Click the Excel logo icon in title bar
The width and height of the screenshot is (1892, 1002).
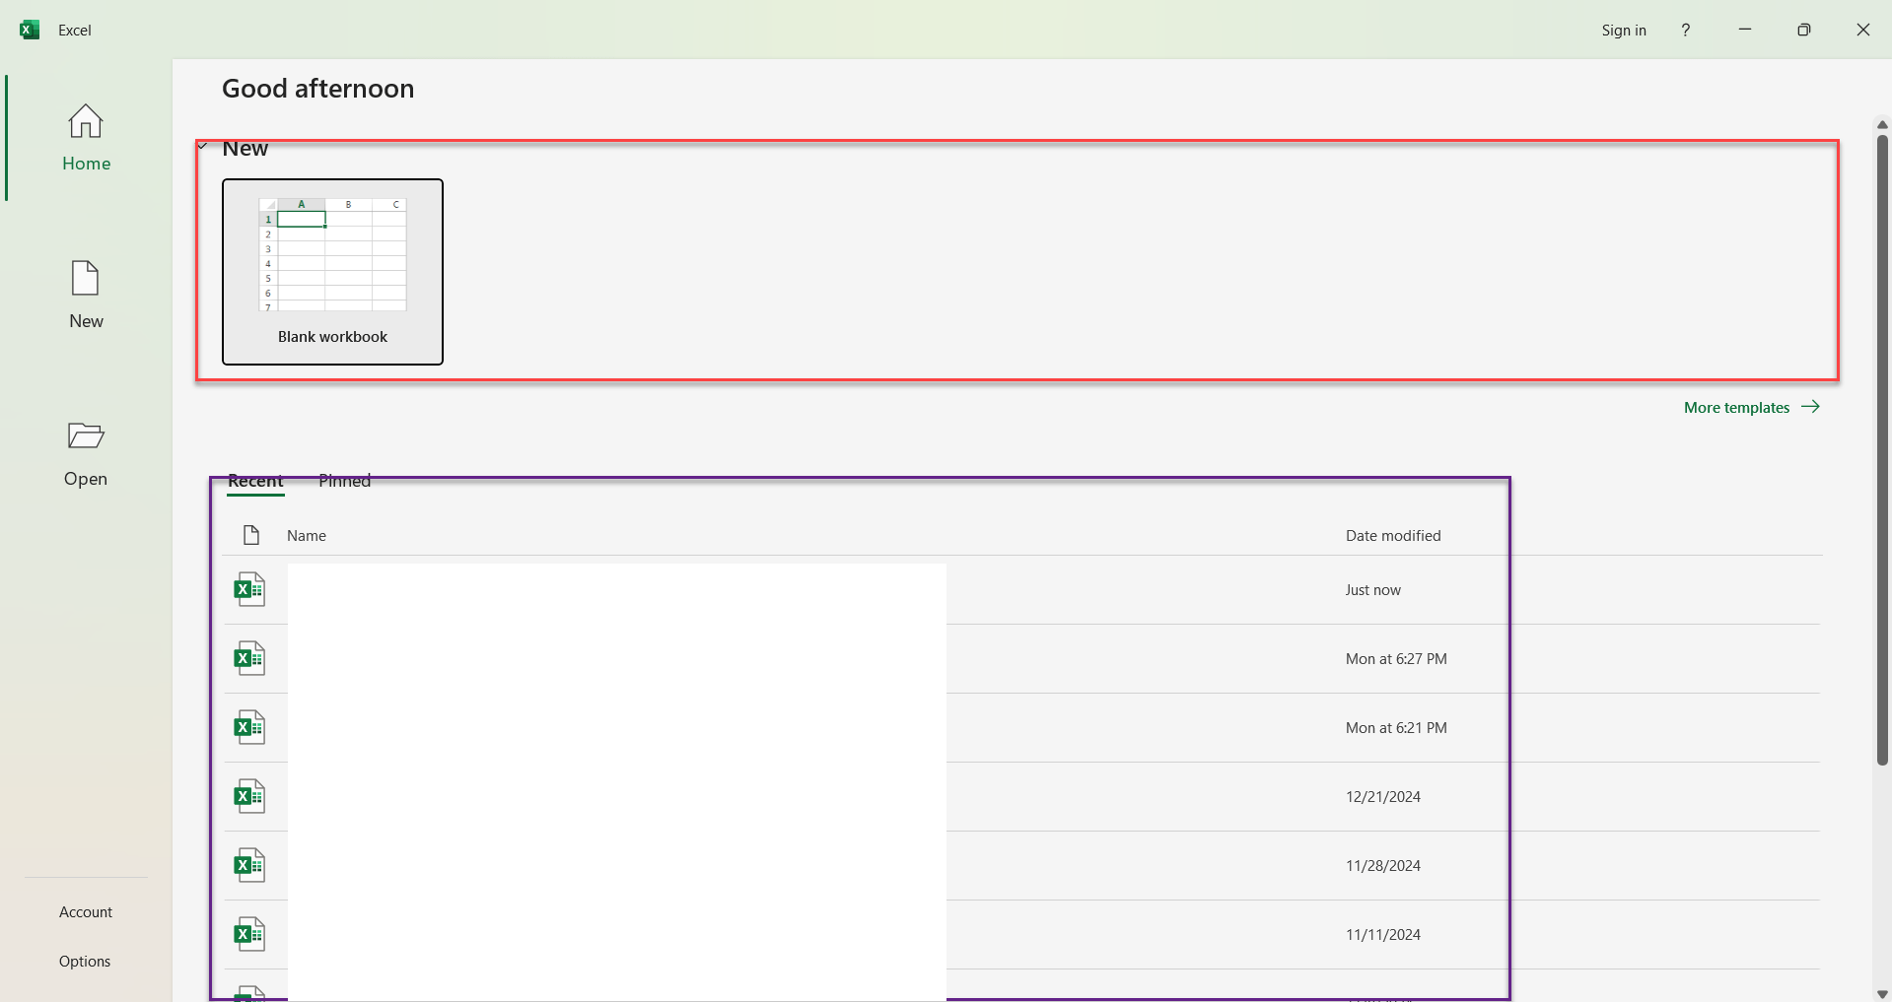click(x=30, y=30)
